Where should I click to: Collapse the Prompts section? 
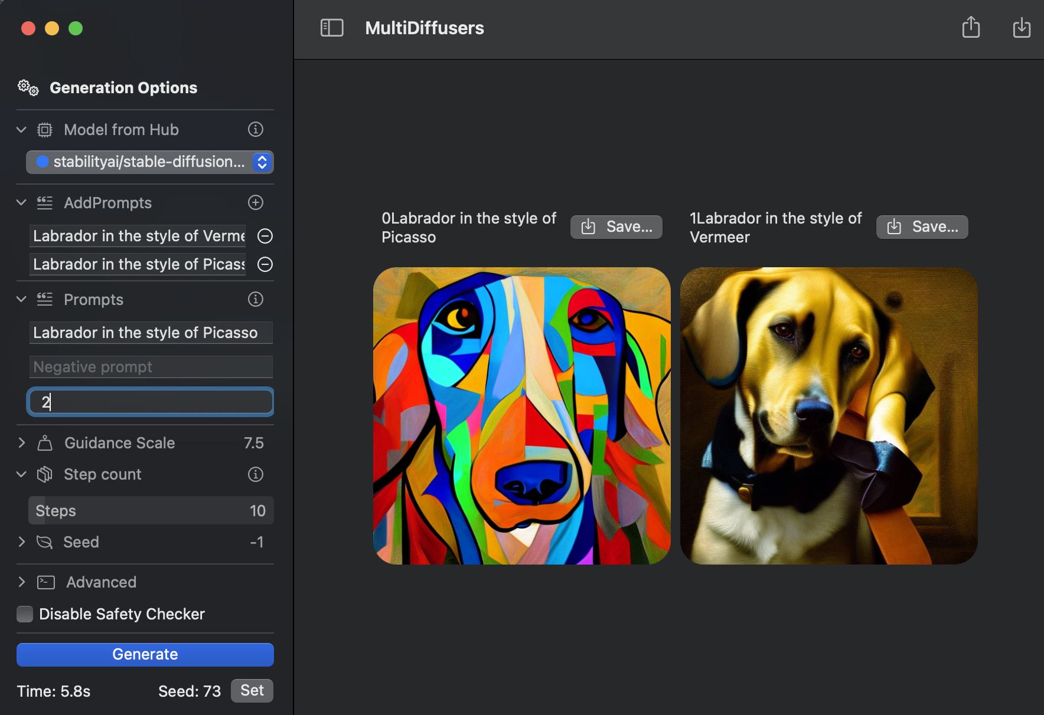pyautogui.click(x=21, y=300)
